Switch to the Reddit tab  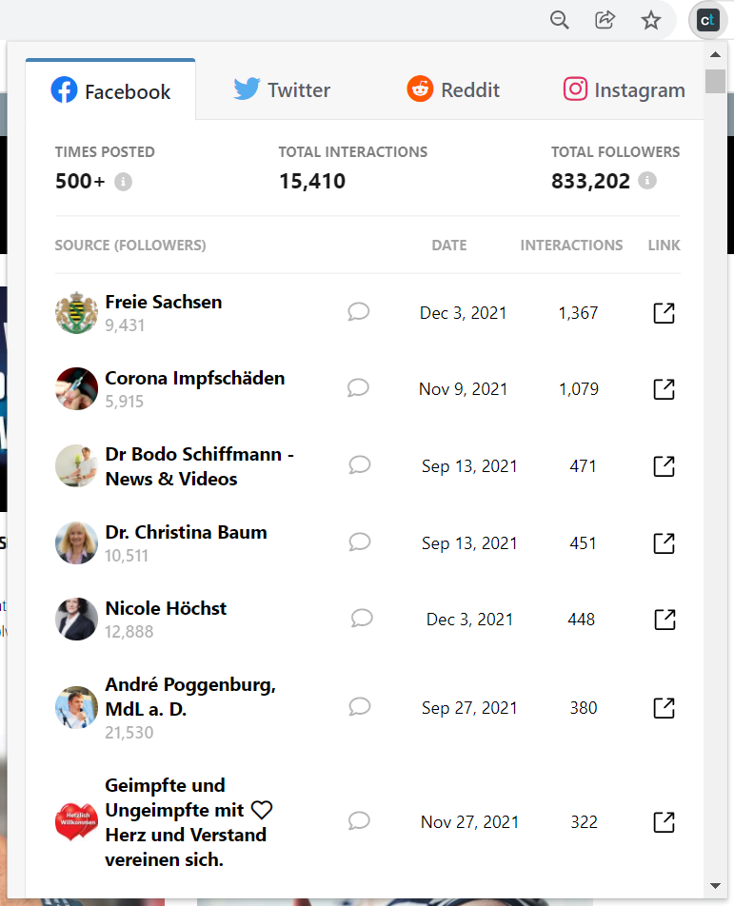pos(453,90)
